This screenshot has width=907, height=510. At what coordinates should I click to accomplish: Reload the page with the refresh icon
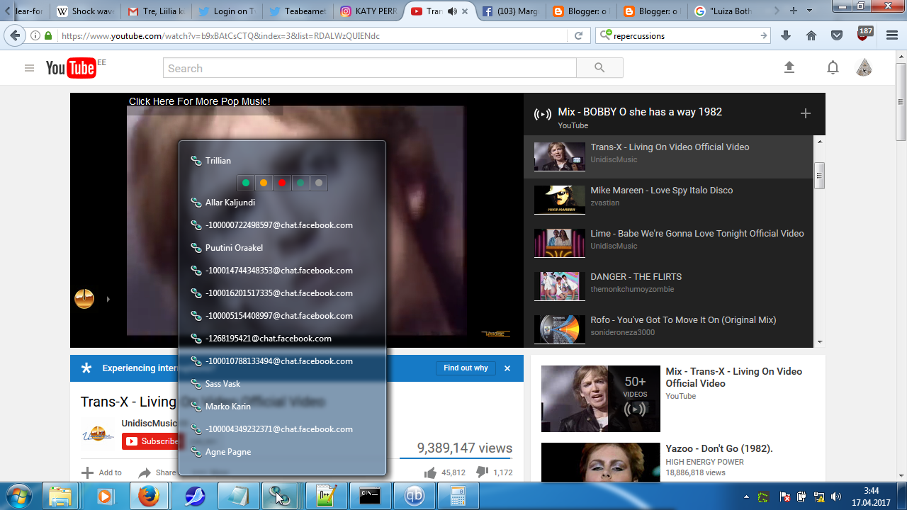click(x=578, y=35)
